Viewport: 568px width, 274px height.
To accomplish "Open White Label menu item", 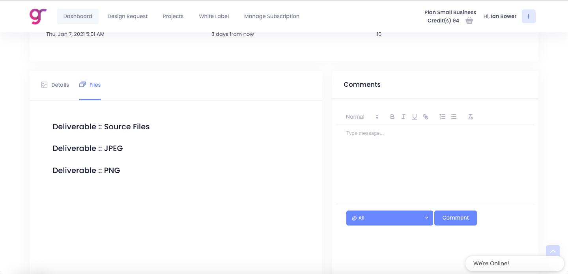I will coord(214,16).
